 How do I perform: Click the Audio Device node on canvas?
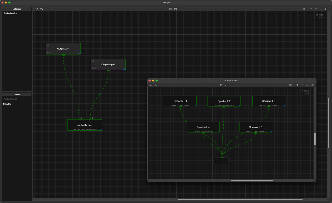coord(85,125)
